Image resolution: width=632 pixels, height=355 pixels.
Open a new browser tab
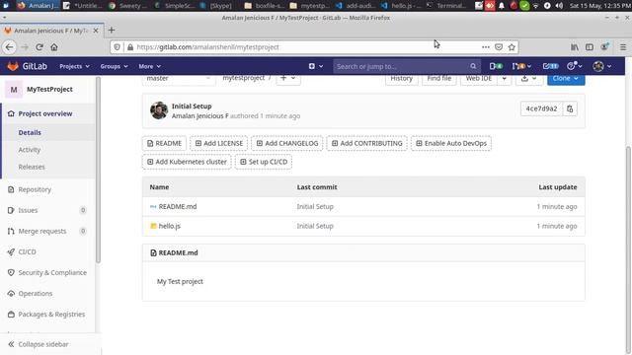[112, 31]
